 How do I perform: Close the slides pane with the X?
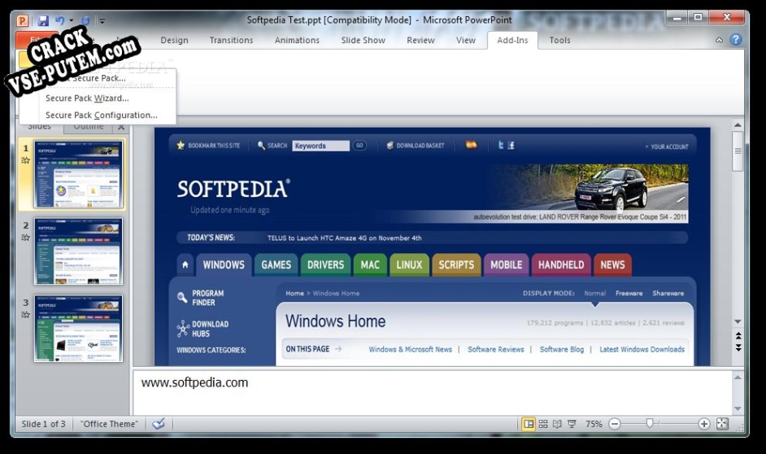coord(121,127)
